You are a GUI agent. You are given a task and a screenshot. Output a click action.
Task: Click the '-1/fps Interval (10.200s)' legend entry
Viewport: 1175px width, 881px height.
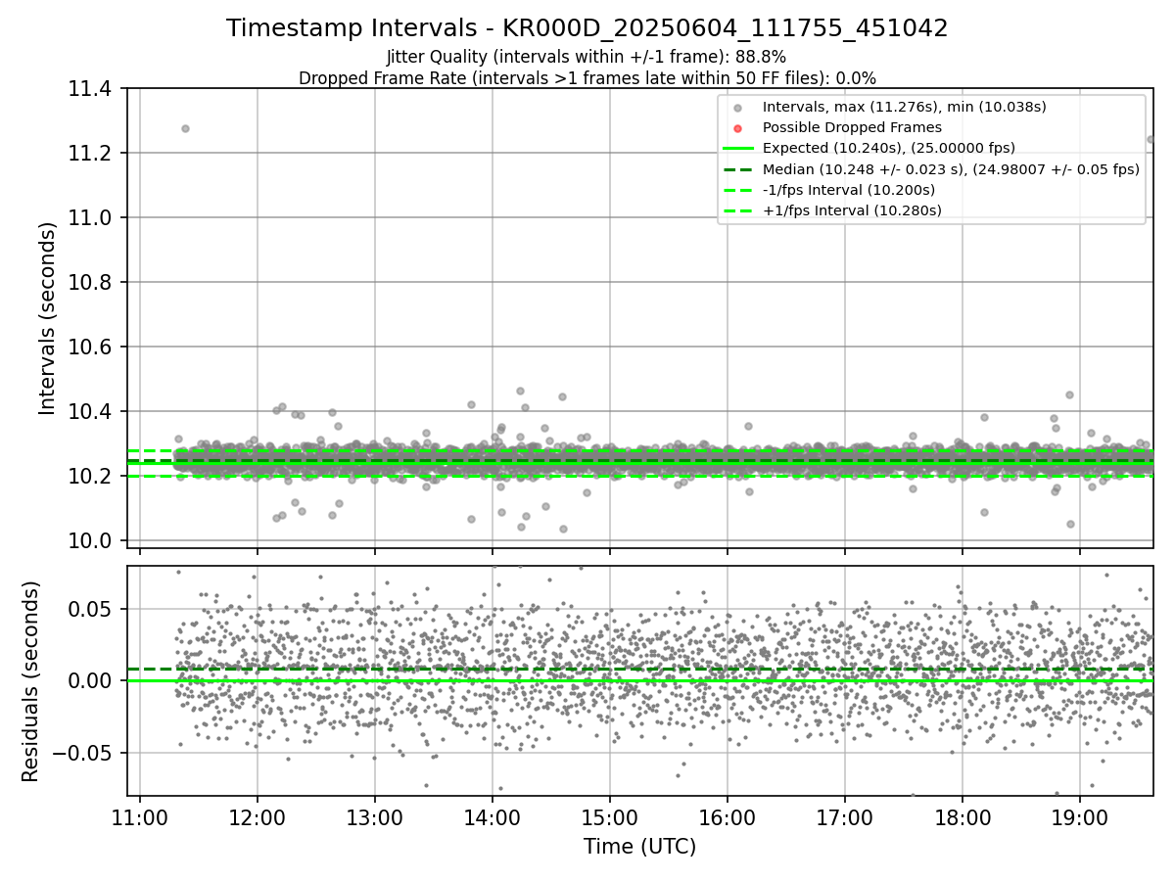849,189
